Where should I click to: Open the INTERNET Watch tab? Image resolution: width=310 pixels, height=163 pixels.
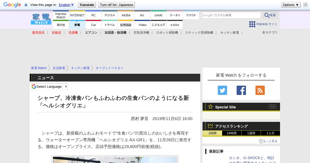pyautogui.click(x=77, y=15)
